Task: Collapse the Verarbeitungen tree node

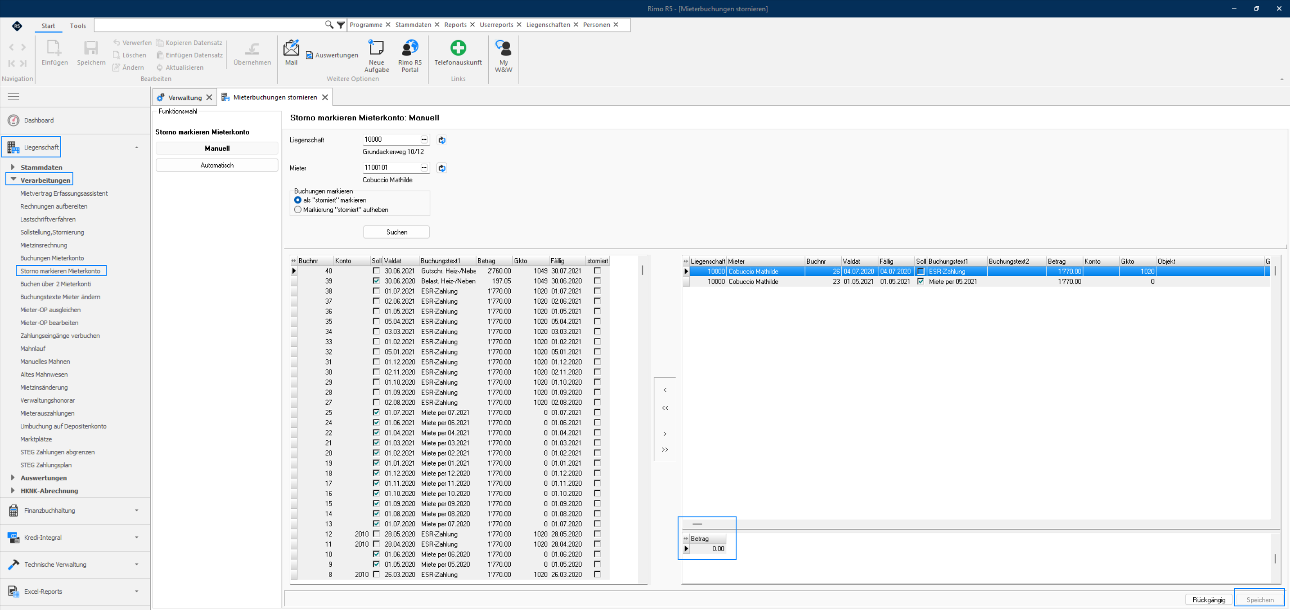Action: pos(13,179)
